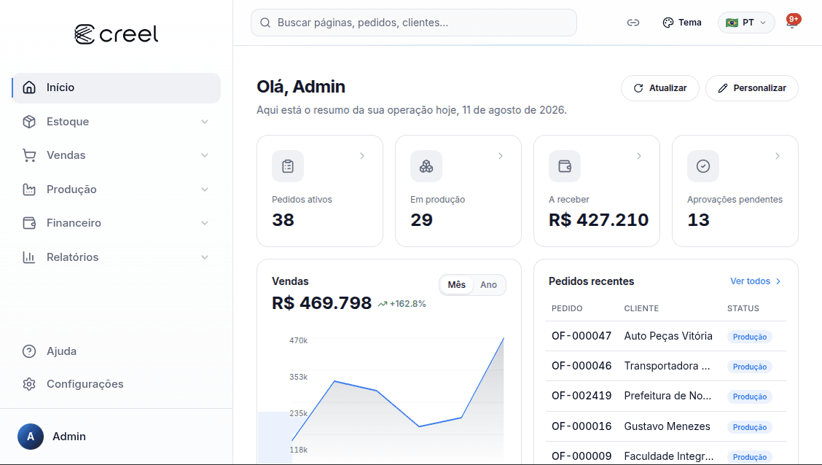Click the Atualizar refresh button
This screenshot has width=822, height=465.
660,88
